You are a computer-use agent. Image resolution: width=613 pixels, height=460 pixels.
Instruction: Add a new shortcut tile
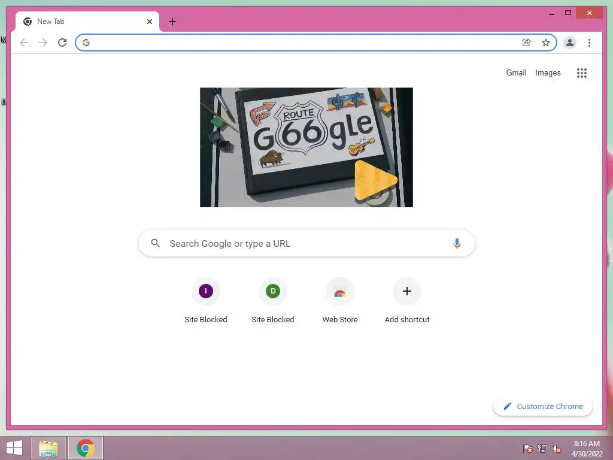click(x=407, y=301)
